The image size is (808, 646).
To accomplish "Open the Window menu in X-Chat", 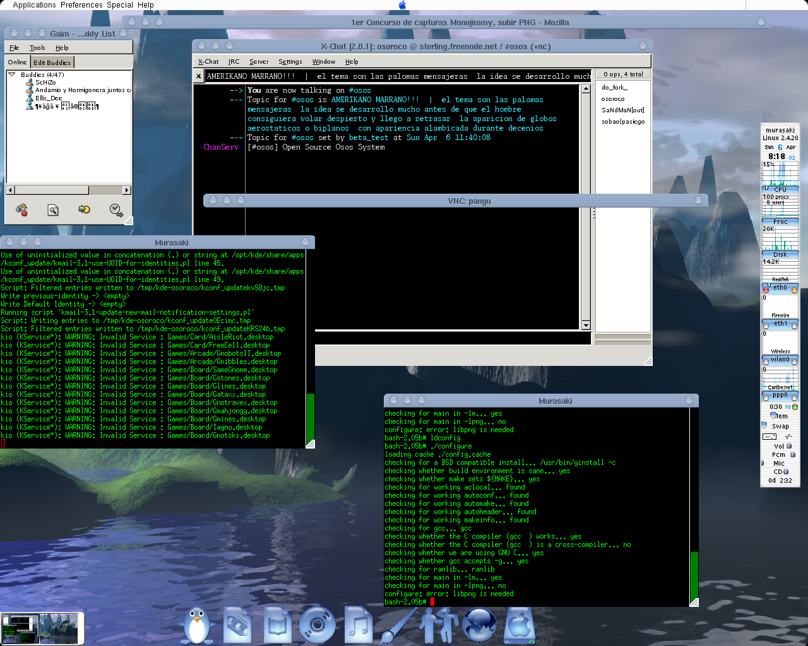I will pyautogui.click(x=324, y=62).
